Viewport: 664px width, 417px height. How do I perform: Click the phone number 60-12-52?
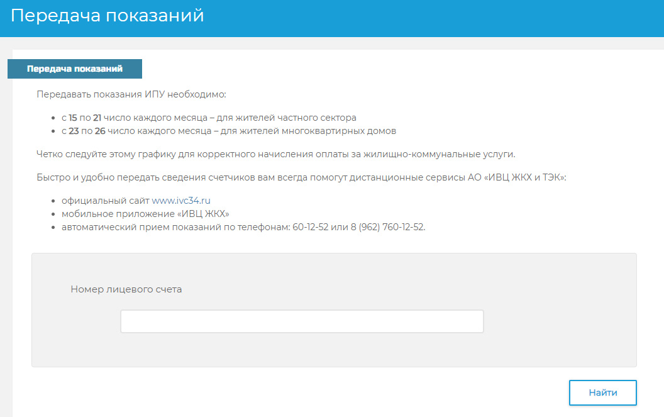coord(311,227)
